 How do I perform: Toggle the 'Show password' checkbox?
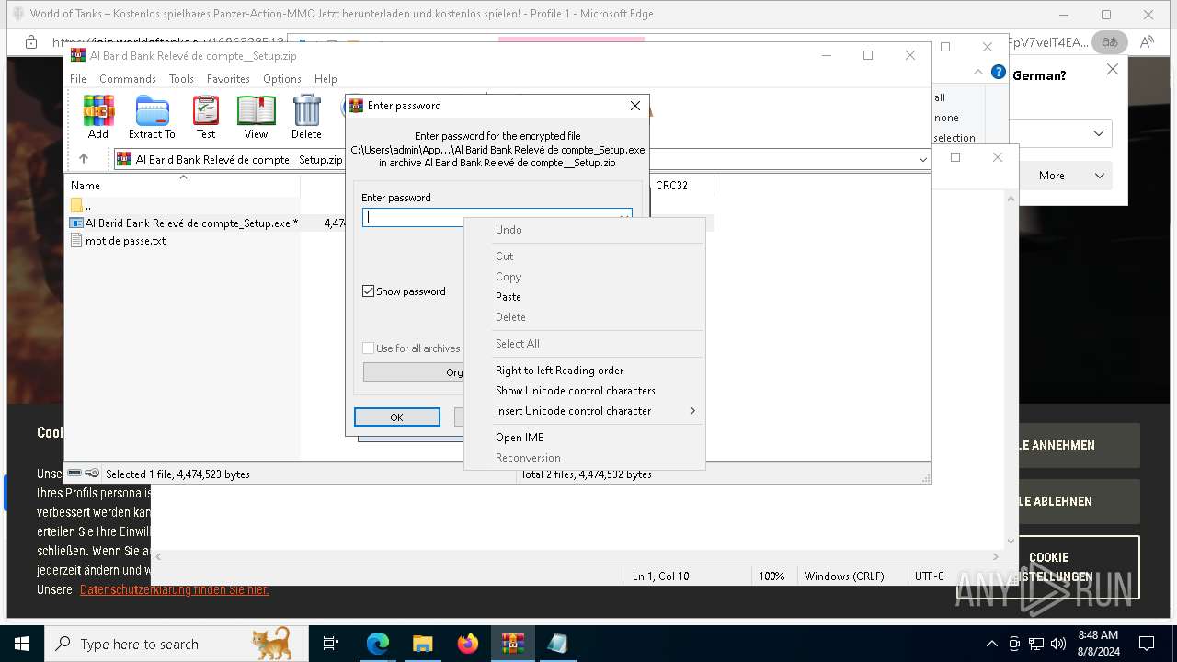coord(369,291)
